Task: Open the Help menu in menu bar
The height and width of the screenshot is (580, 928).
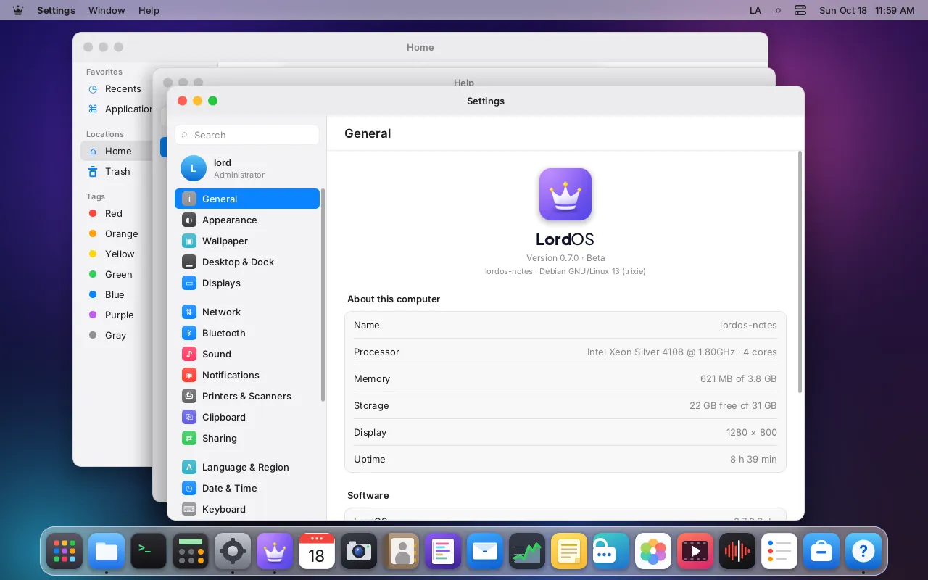Action: (149, 10)
